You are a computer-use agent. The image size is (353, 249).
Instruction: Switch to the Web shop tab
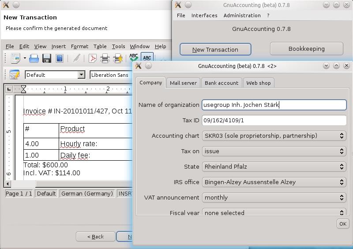259,83
